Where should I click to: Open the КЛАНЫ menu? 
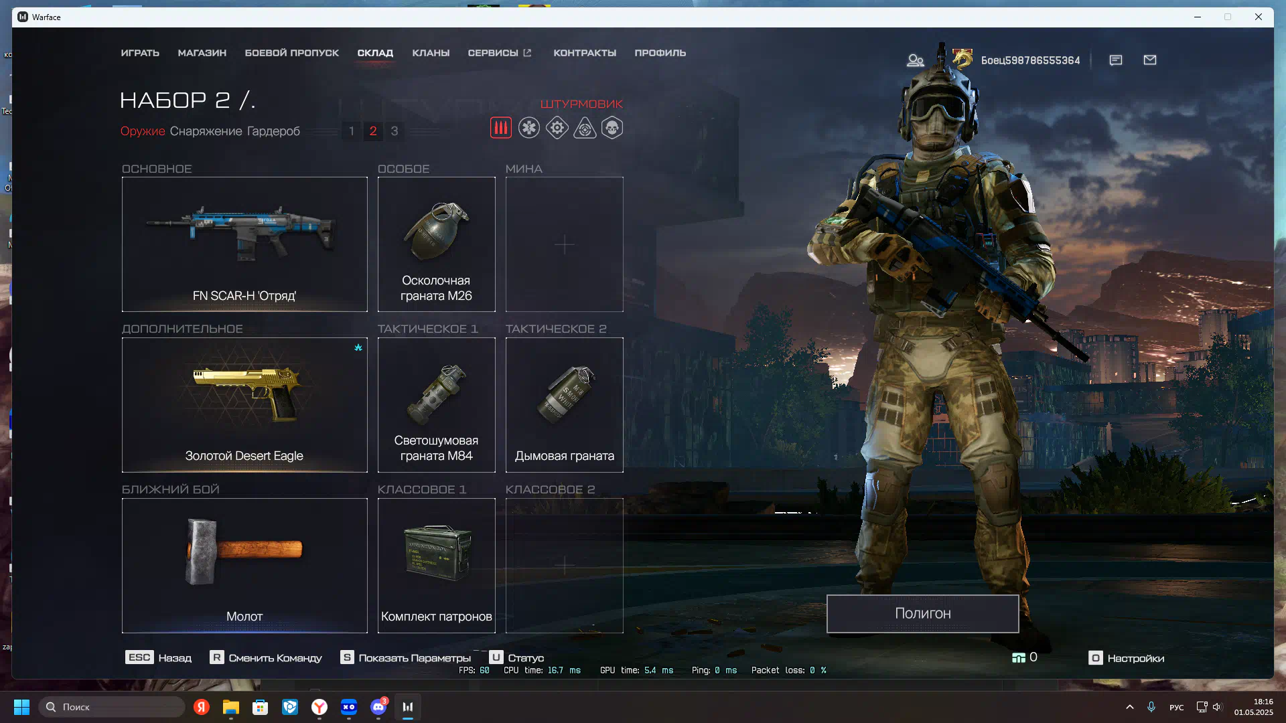tap(431, 53)
